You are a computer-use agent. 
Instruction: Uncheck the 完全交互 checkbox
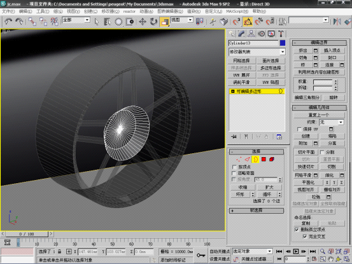click(x=305, y=237)
